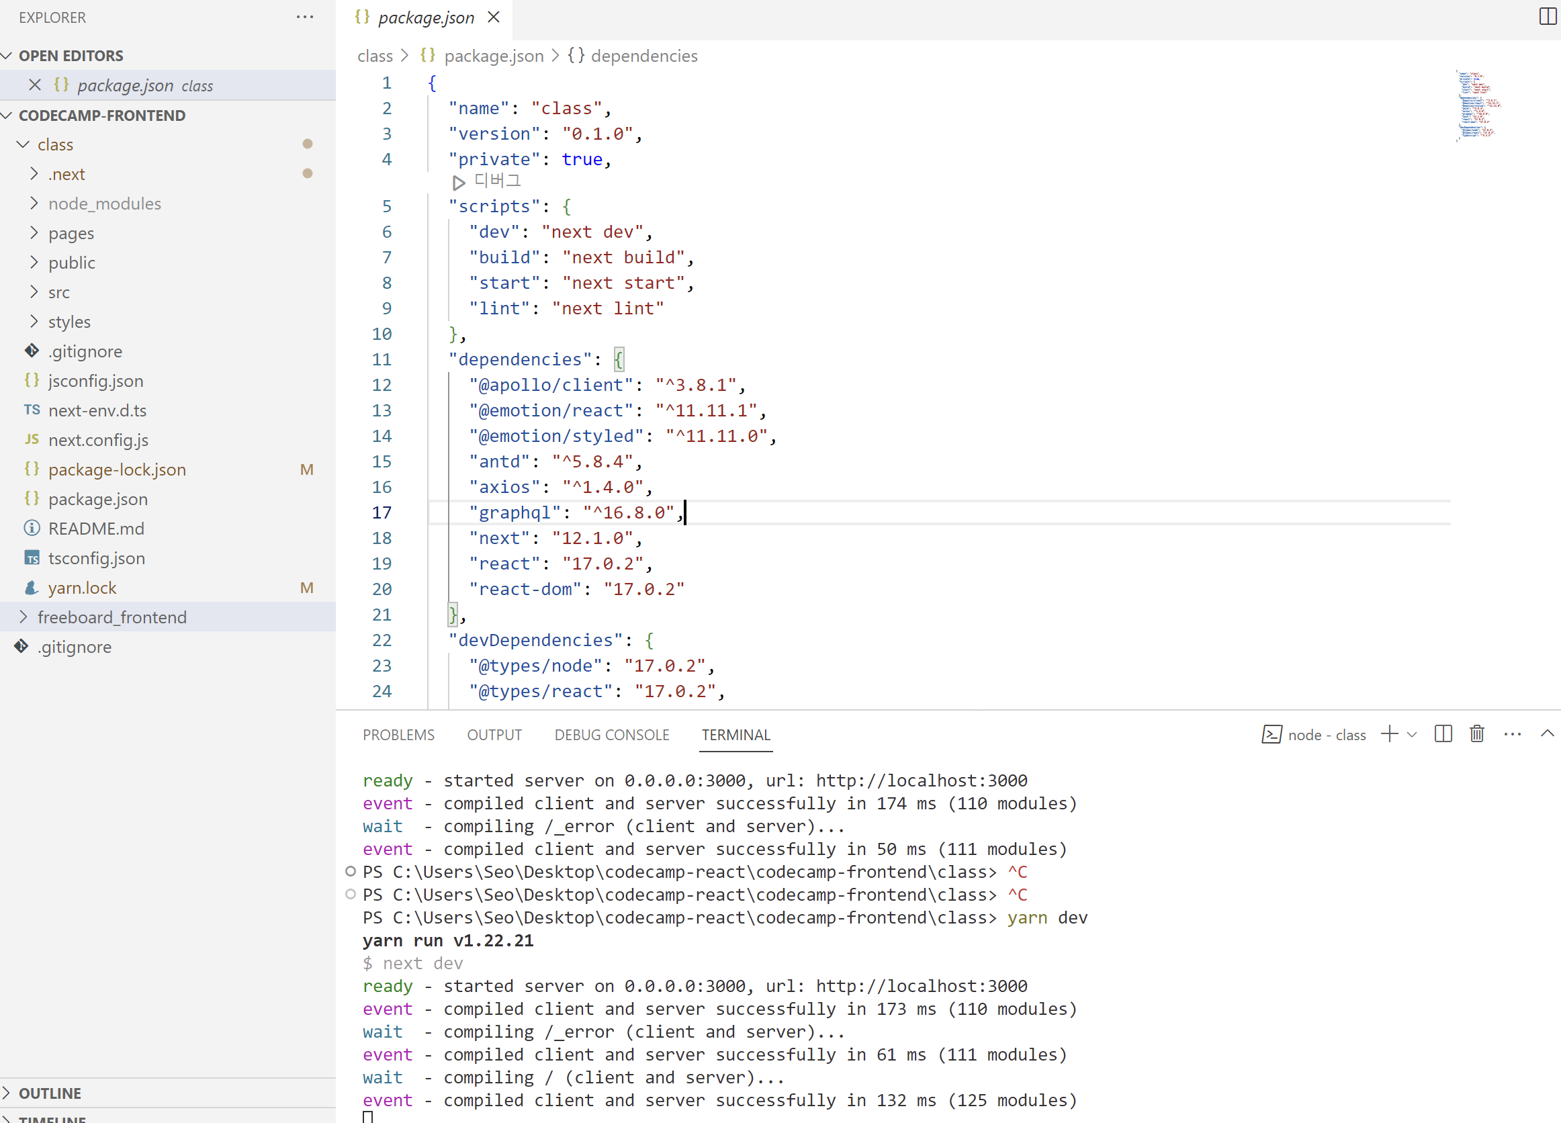Create a new terminal with plus icon
The image size is (1561, 1123).
(1389, 733)
